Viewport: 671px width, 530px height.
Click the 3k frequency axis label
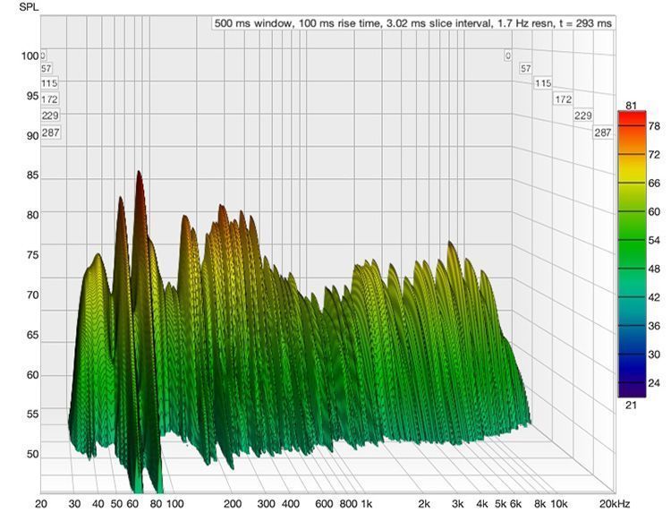click(x=458, y=504)
